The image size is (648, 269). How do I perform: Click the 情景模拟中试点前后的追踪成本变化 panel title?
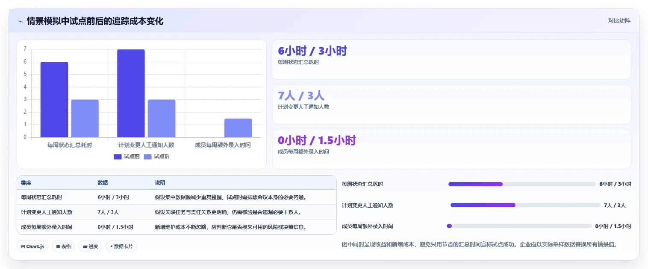tap(95, 21)
